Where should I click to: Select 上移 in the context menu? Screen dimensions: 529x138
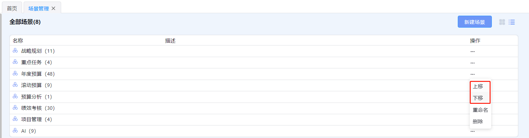click(478, 86)
